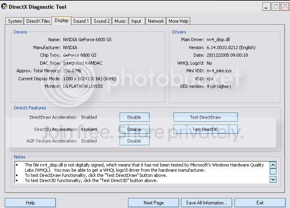This screenshot has width=290, height=208.
Task: Run the Test DirectDraw button
Action: [205, 117]
